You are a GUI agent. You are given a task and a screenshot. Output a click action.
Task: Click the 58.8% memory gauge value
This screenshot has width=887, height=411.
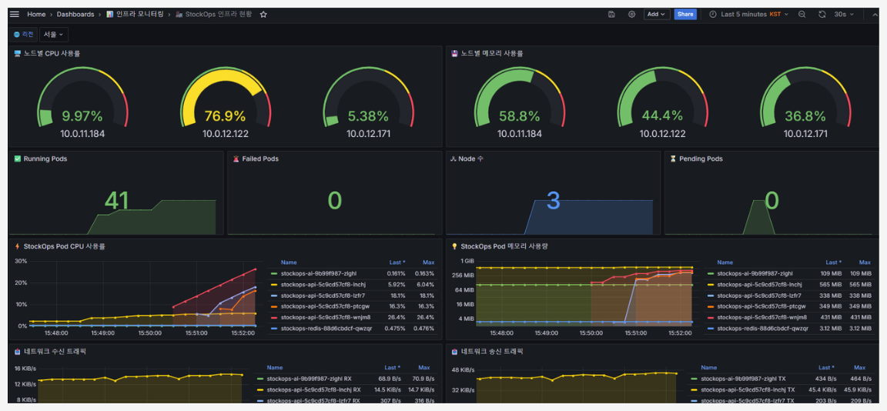click(519, 116)
